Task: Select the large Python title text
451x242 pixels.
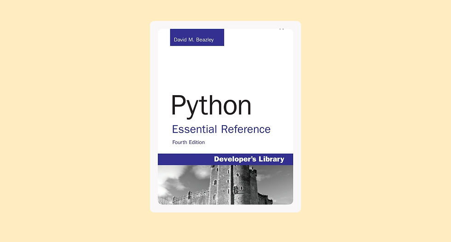Action: pos(211,106)
